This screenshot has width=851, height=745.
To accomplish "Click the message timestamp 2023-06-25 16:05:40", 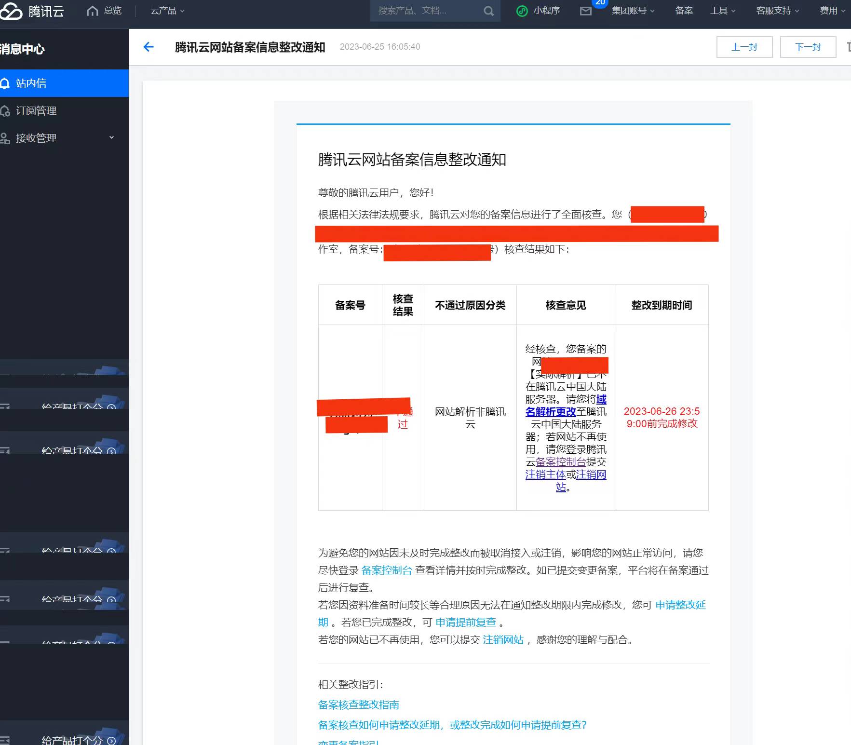I will 380,47.
